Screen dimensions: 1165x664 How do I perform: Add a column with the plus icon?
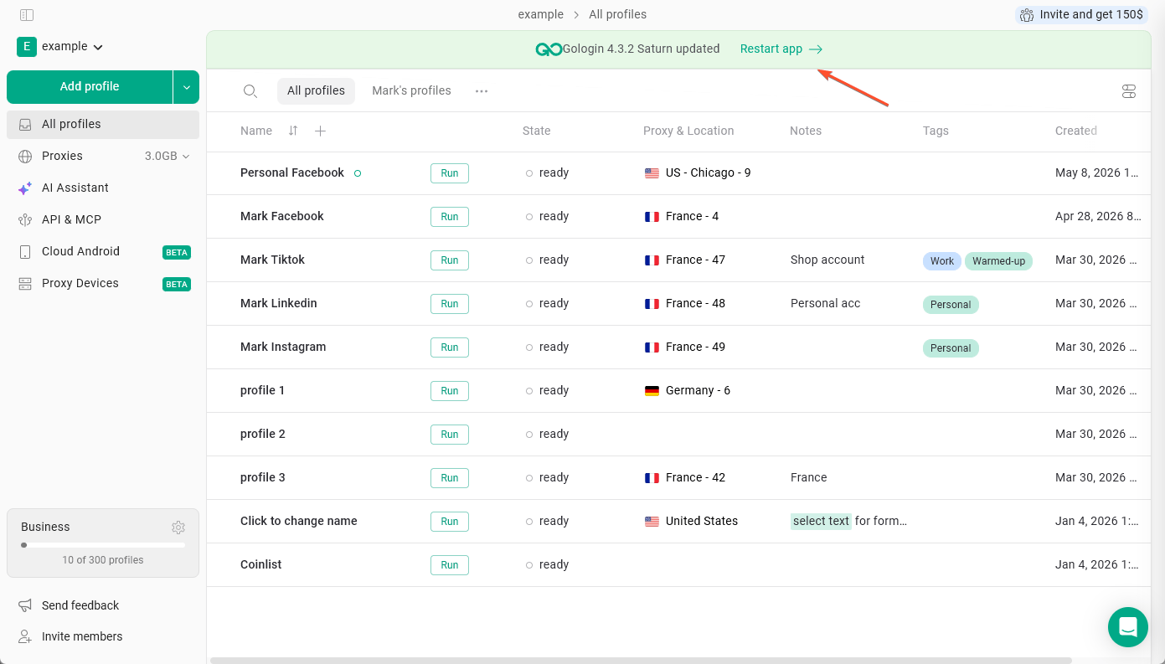pos(320,131)
